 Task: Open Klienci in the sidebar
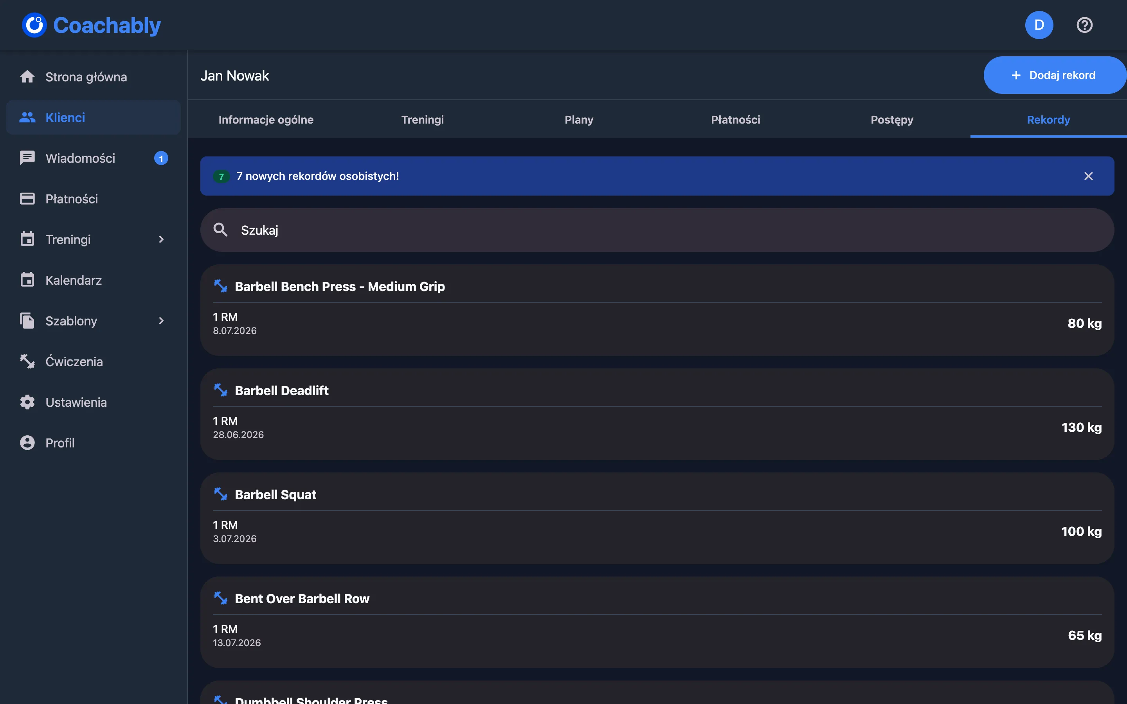(x=94, y=117)
